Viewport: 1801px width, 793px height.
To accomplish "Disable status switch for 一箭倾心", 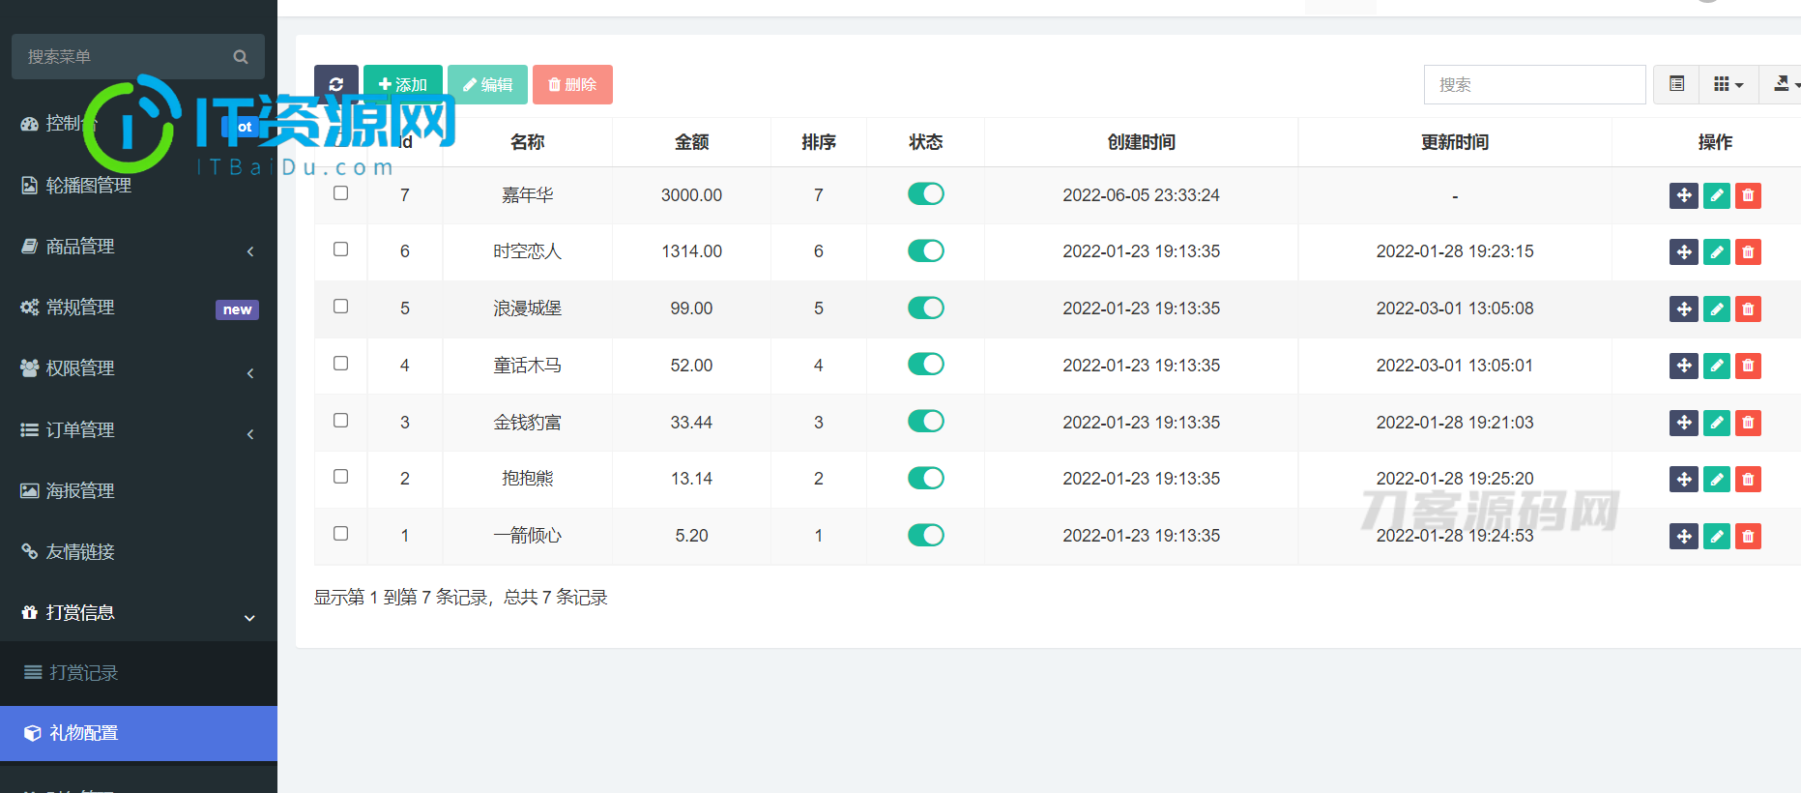I will point(925,536).
